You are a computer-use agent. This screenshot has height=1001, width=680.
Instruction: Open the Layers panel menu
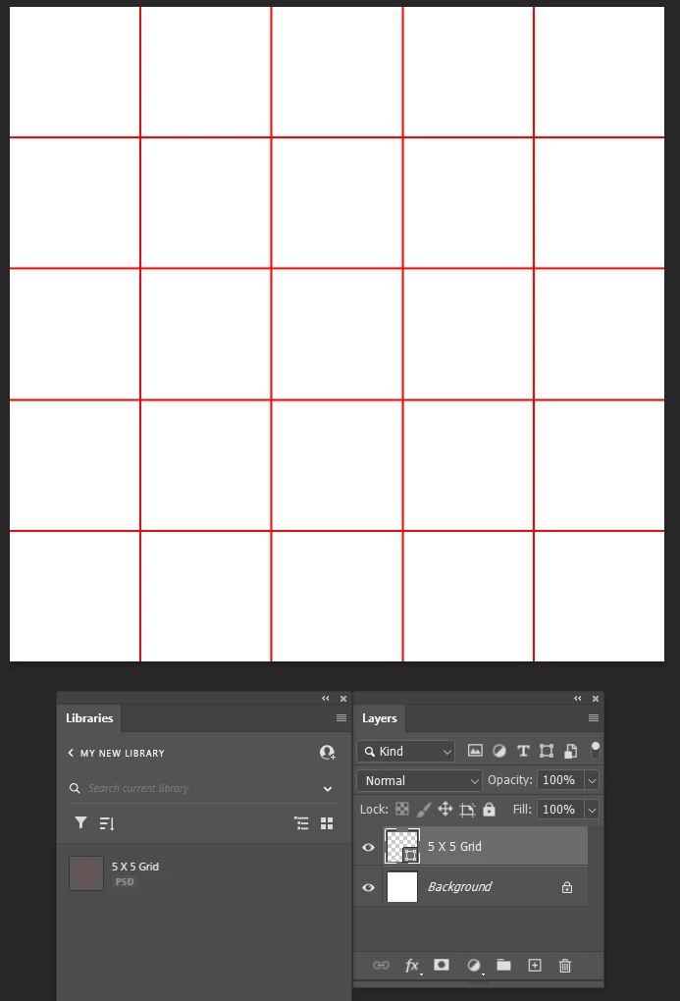pyautogui.click(x=594, y=718)
